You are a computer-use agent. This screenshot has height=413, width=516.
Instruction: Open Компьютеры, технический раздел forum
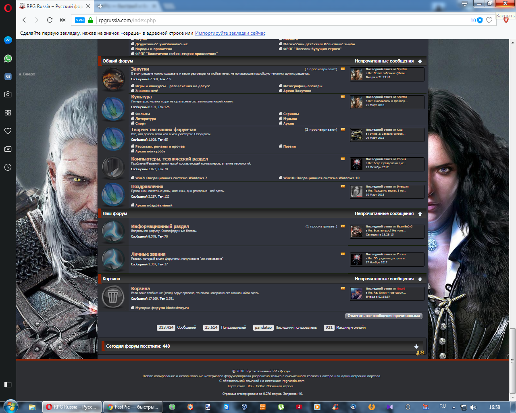tap(170, 159)
